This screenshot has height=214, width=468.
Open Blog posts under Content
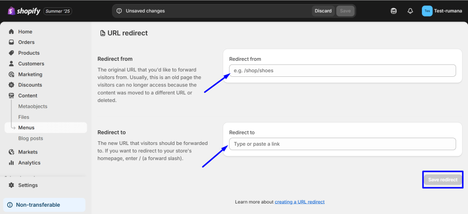click(x=31, y=138)
